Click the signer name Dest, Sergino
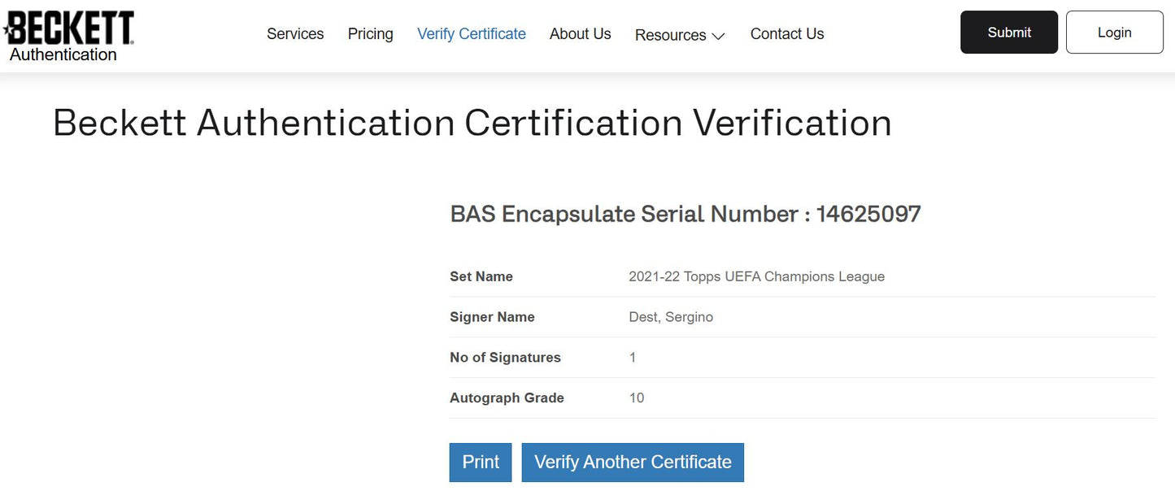1175x504 pixels. [x=671, y=317]
